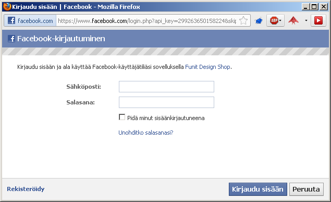Viewport: 331px width, 202px height.
Task: Click the Facebook logo in the blue header
Action: 11,39
